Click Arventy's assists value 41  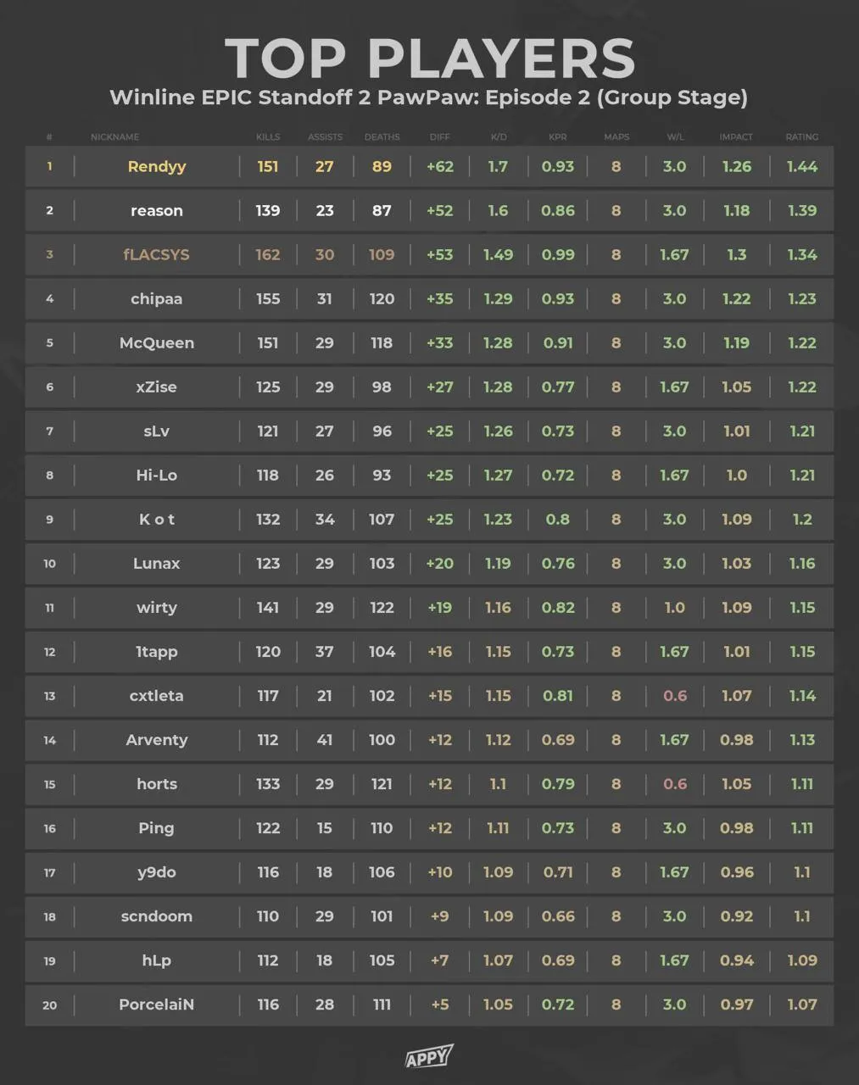(x=325, y=740)
